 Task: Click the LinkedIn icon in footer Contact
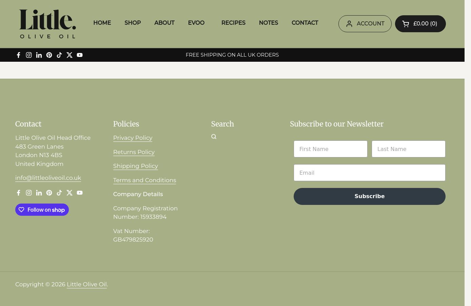[x=39, y=193]
